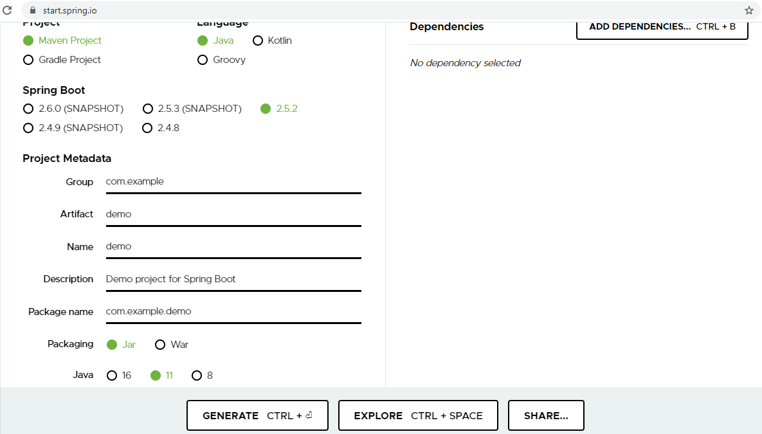Select Gradle Project option

pos(62,60)
